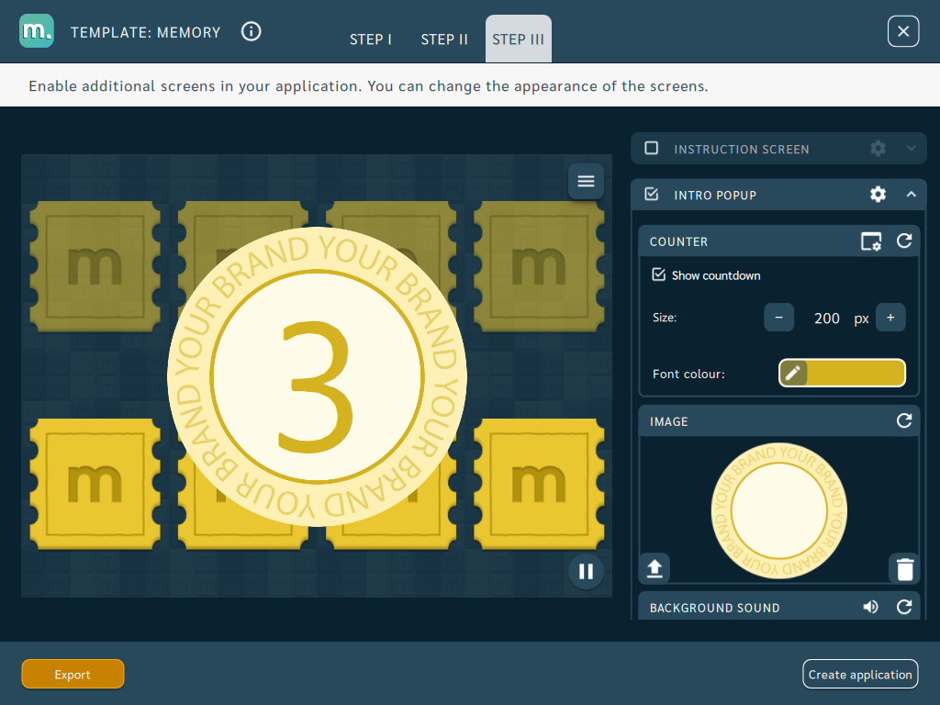Collapse the Intro Popup section
The height and width of the screenshot is (705, 940).
tap(912, 195)
